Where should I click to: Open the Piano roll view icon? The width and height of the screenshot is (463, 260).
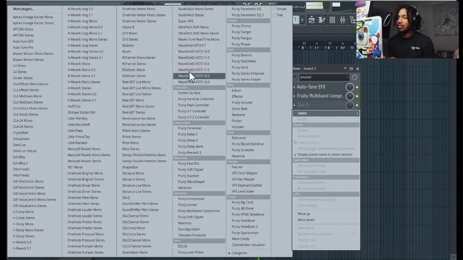(322, 20)
